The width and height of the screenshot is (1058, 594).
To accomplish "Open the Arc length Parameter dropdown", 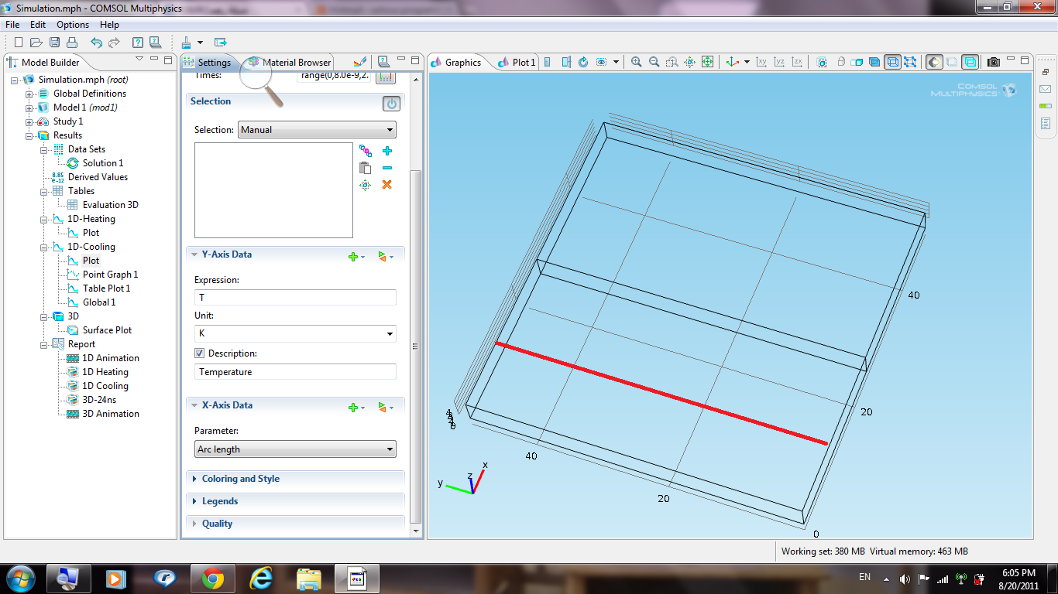I will click(295, 449).
